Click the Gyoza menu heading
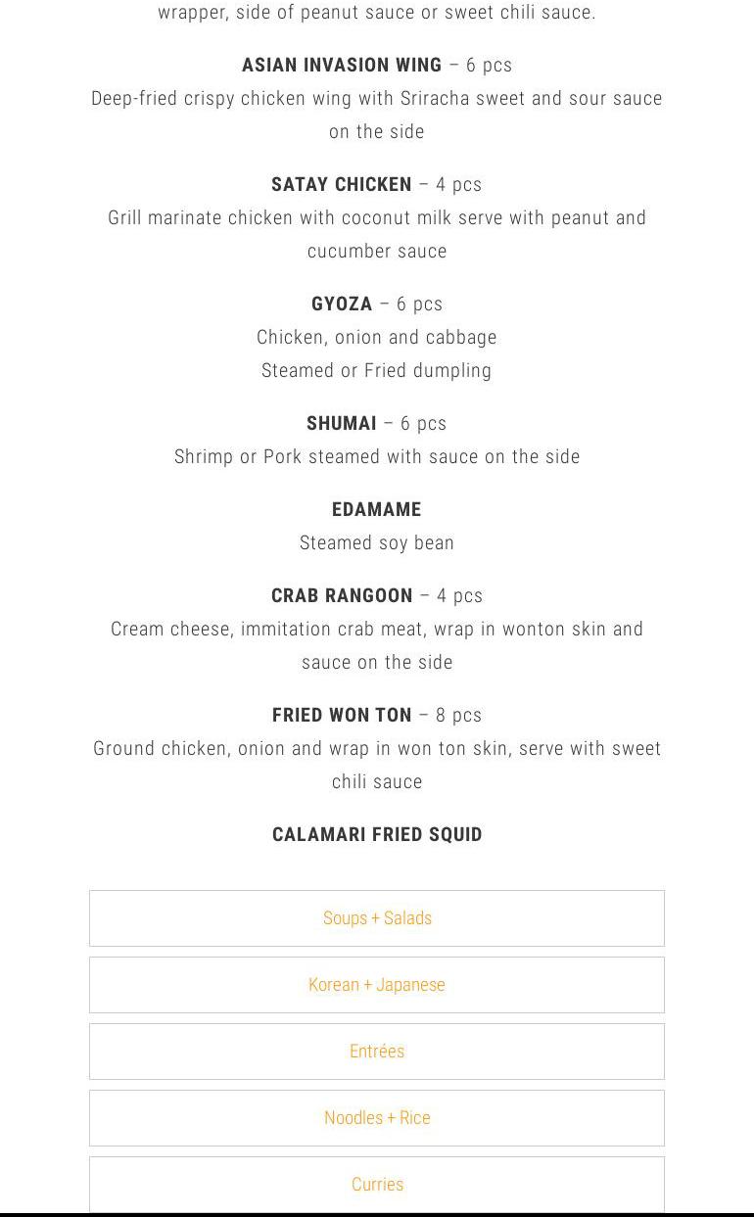This screenshot has width=754, height=1217. [342, 304]
